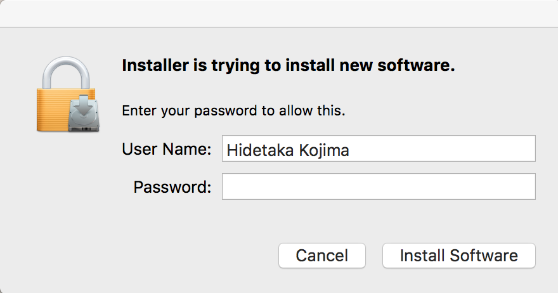Screen dimensions: 558x293
Task: Click the download arrow on the disk badge
Action: click(84, 105)
